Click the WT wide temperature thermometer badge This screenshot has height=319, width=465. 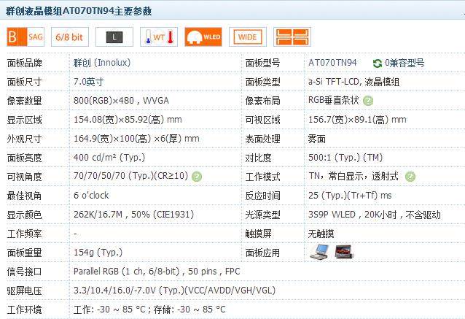159,36
